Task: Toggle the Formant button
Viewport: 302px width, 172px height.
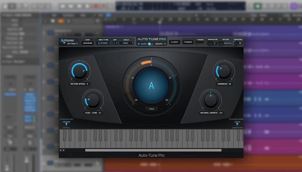Action: 188,42
